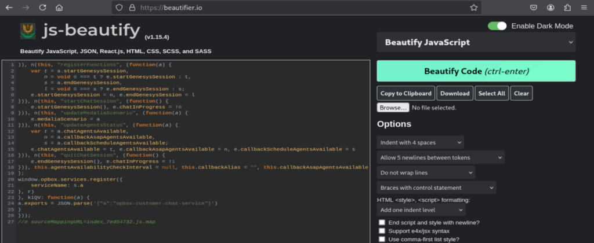Open Braces with control statement dropdown
Image resolution: width=594 pixels, height=243 pixels.
click(x=436, y=188)
